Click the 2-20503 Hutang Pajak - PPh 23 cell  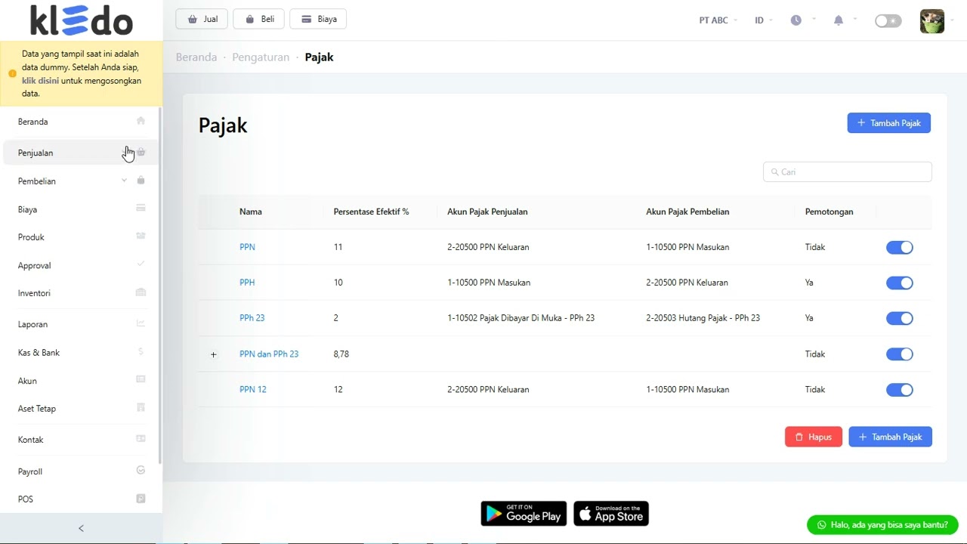tap(703, 318)
